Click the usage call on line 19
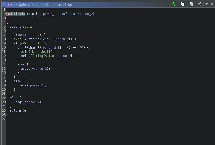 click(x=22, y=85)
